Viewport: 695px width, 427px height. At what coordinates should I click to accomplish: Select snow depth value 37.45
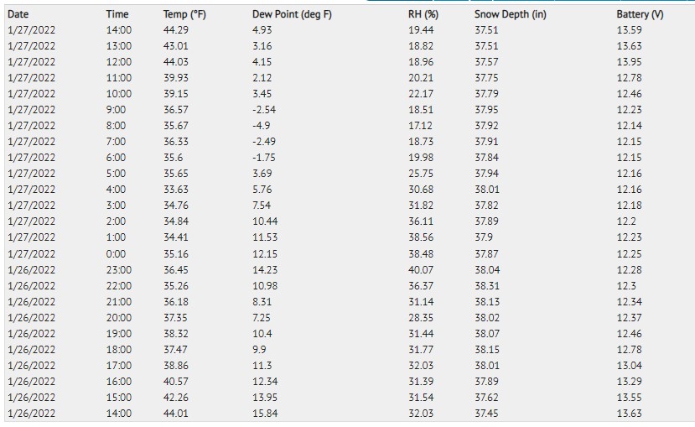(x=486, y=414)
